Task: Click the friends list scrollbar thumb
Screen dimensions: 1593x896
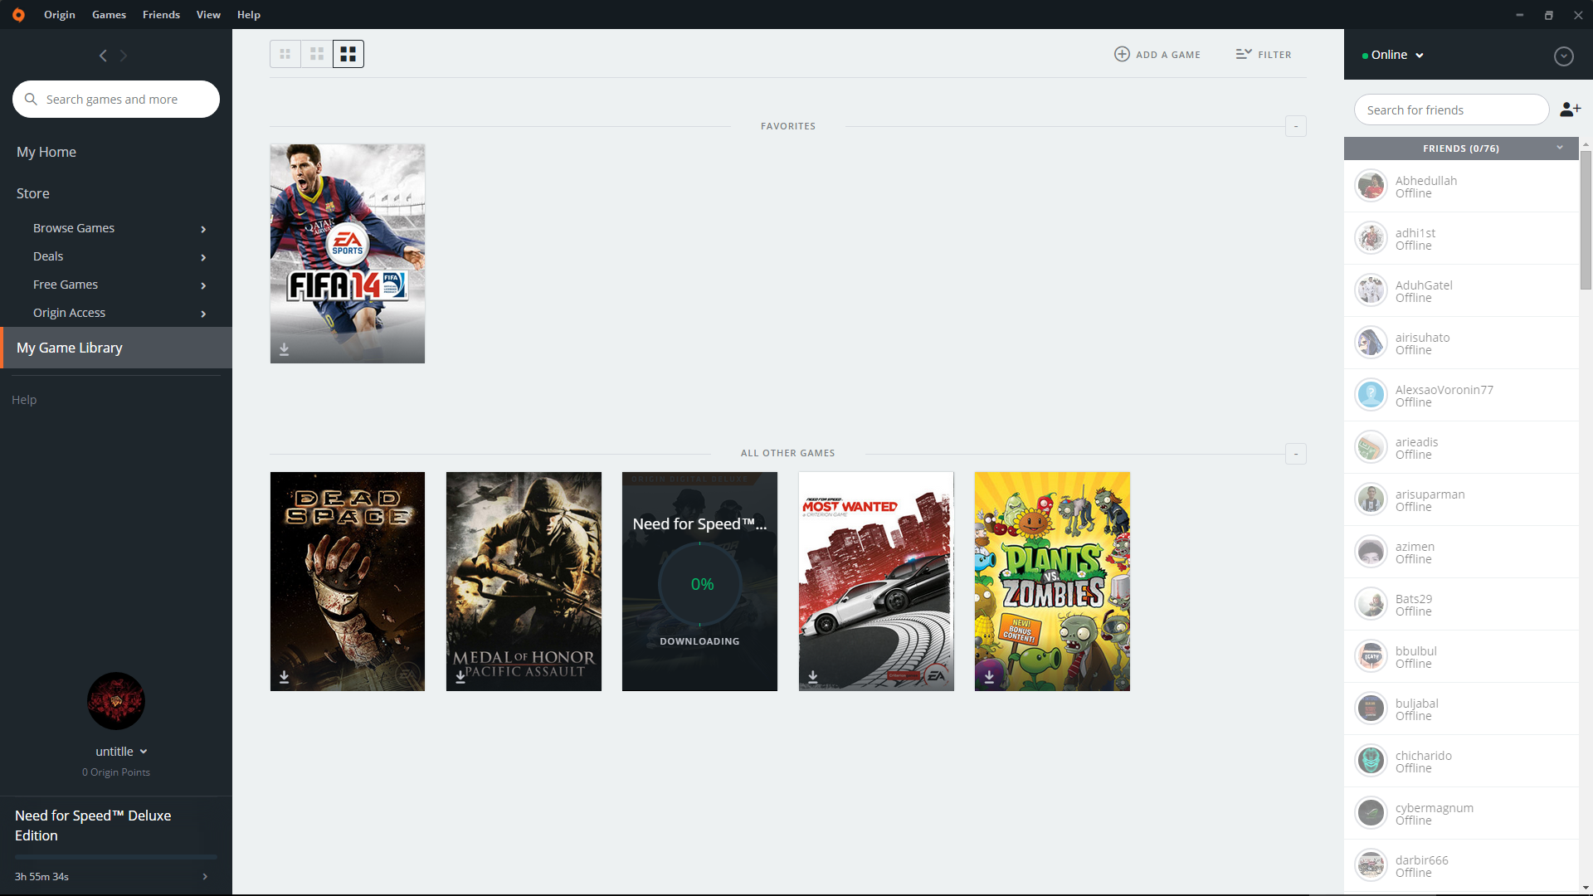Action: pos(1586,220)
